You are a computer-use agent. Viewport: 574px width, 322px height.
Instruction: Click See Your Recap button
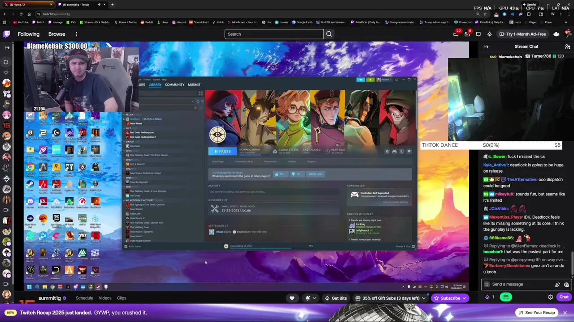[x=536, y=313]
